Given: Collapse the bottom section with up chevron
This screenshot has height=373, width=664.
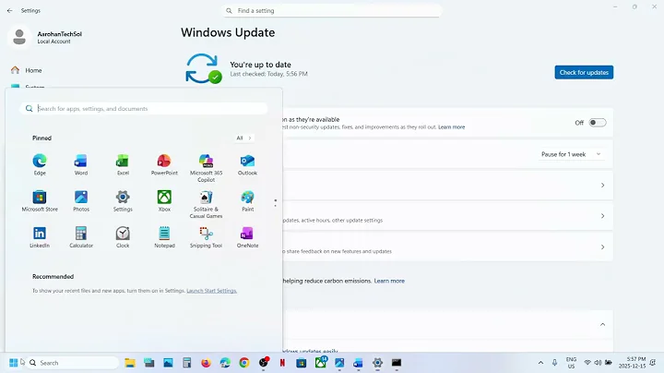Looking at the screenshot, I should tap(602, 325).
